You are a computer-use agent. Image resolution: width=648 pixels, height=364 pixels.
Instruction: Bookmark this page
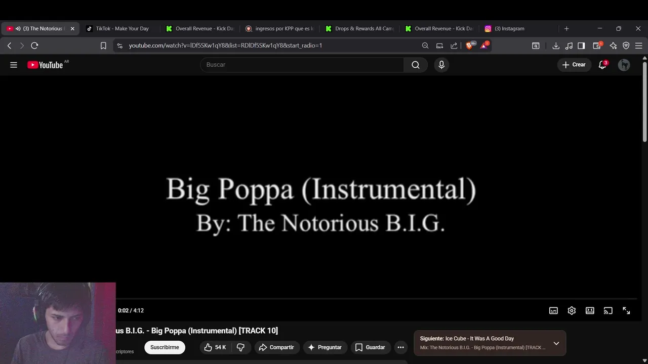click(x=103, y=45)
